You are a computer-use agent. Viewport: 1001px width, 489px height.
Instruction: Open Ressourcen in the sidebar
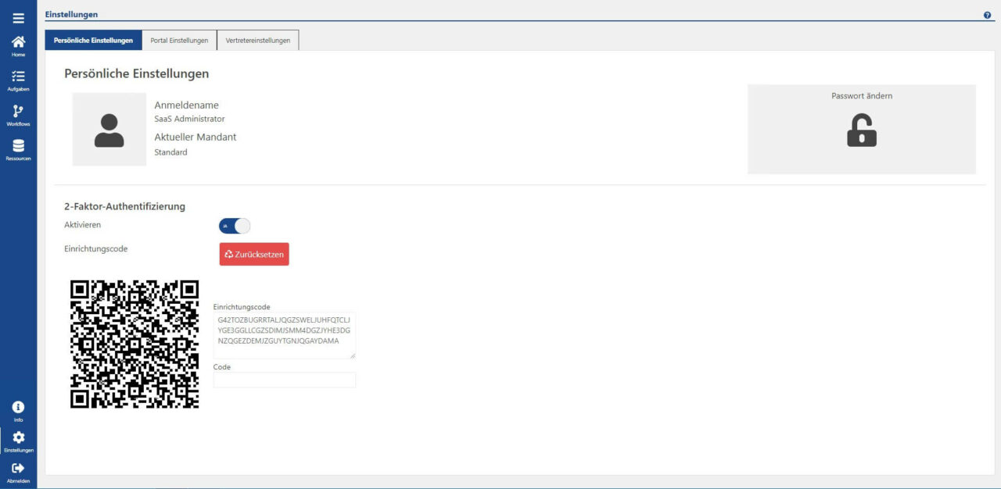18,145
